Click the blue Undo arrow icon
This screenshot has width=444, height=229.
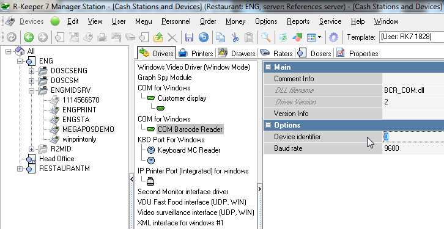tap(203, 37)
